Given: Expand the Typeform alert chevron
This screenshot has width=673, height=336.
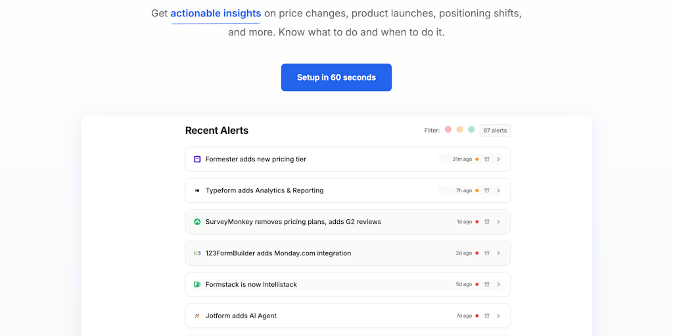Looking at the screenshot, I should coord(499,190).
